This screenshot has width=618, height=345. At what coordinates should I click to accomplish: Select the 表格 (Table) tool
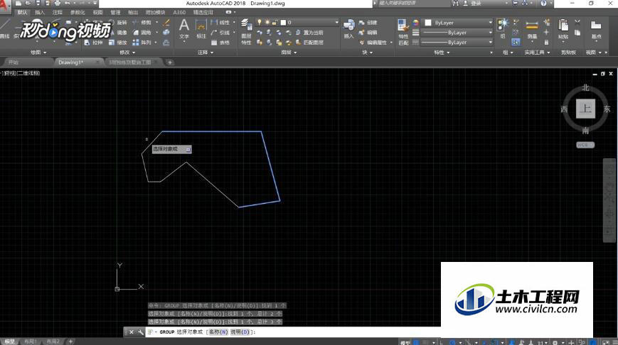(220, 43)
